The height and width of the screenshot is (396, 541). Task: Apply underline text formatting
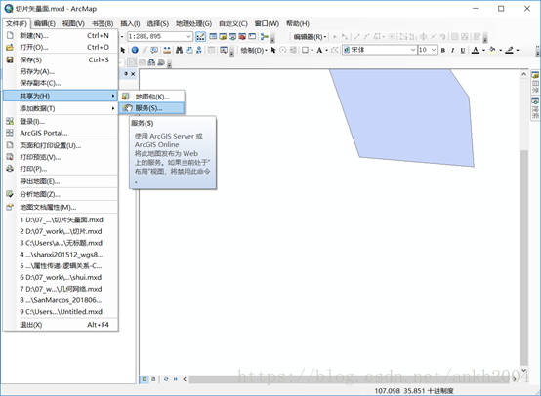(x=463, y=51)
